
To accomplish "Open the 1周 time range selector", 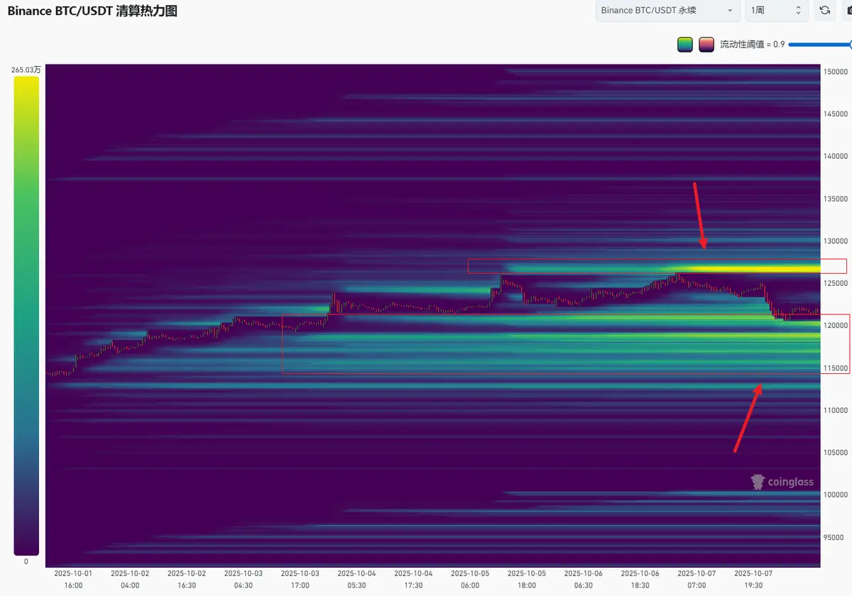I will 776,11.
